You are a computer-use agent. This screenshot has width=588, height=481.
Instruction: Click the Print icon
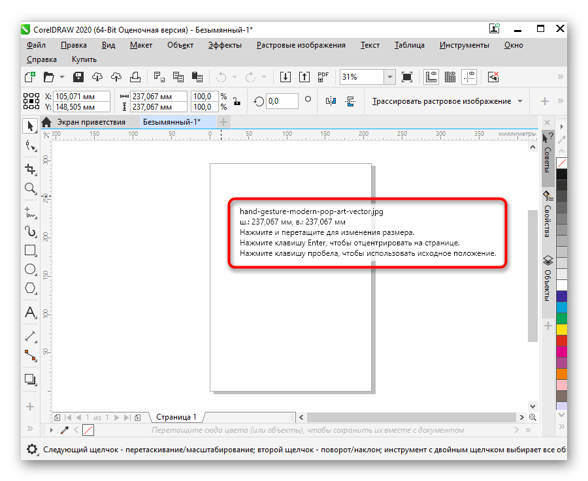click(135, 77)
